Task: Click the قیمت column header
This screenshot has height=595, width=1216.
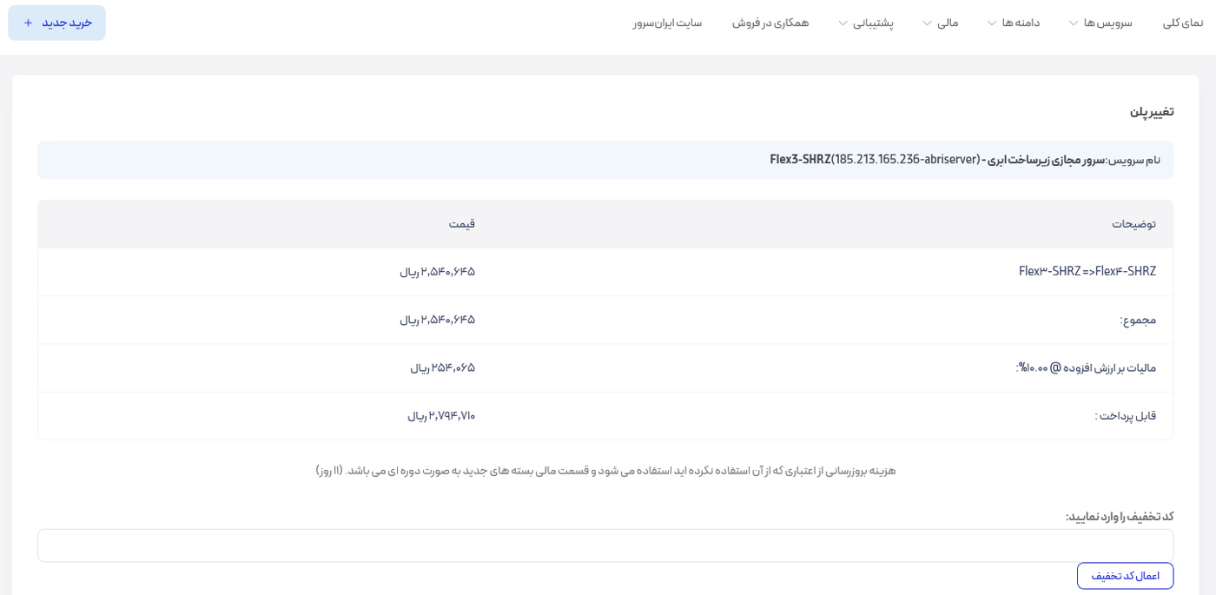Action: click(461, 224)
